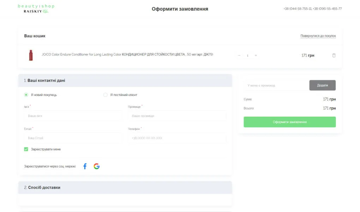Viewport: 360px width, 212px height.
Task: Select the "Я постійний клієнт" radio button
Action: point(106,95)
